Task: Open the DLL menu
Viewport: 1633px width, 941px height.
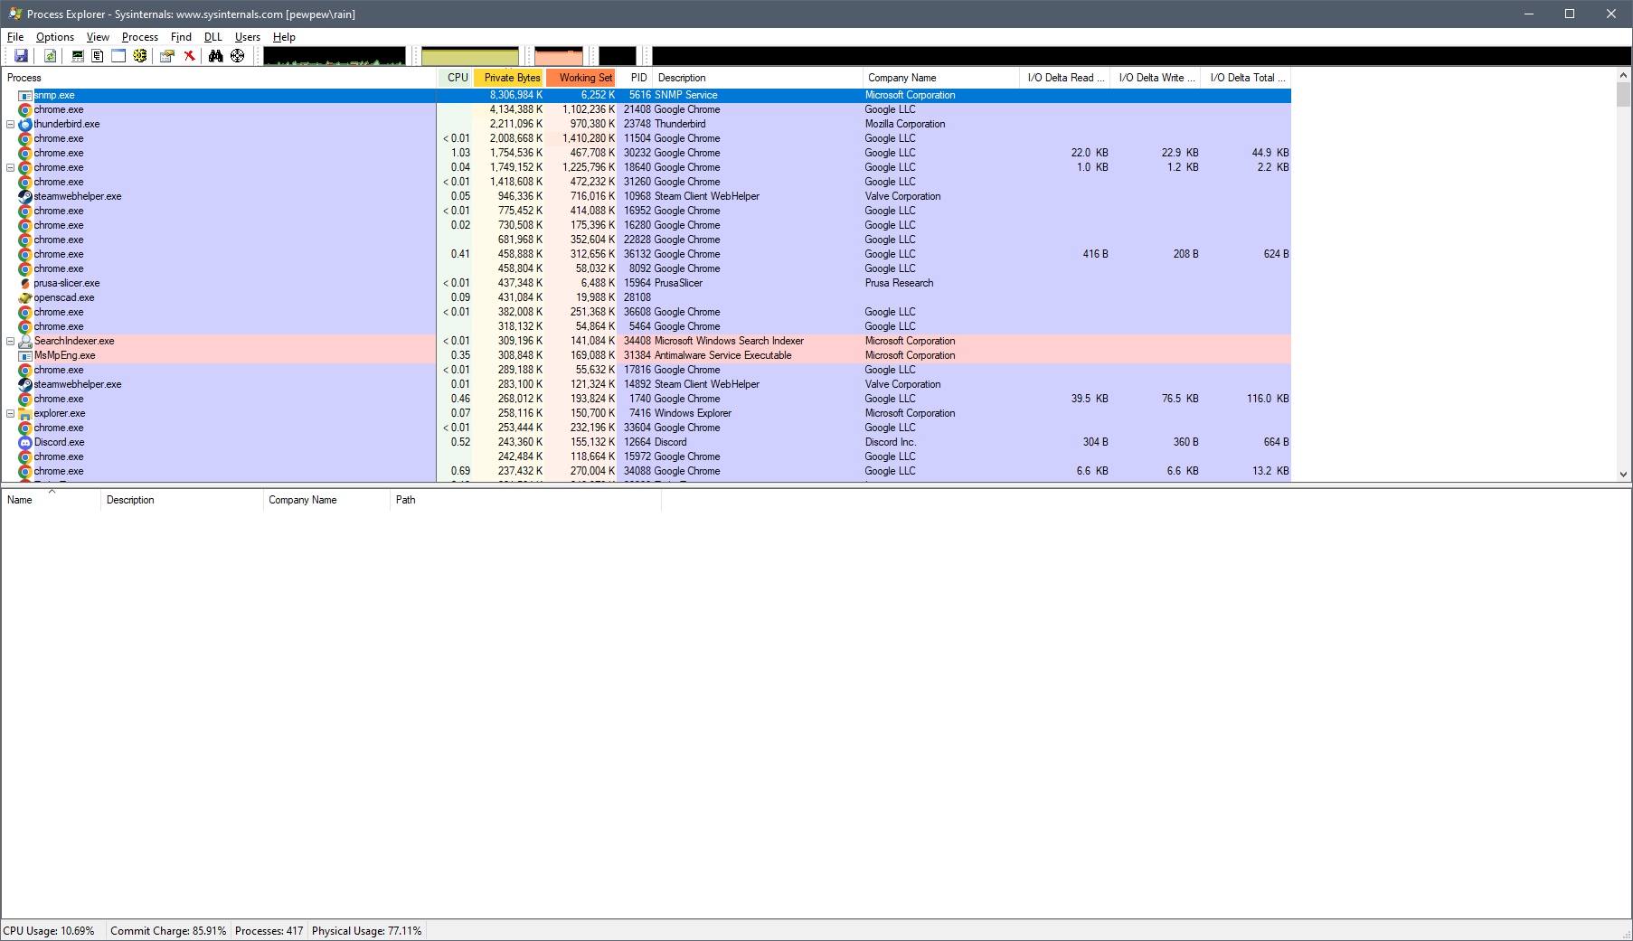Action: pyautogui.click(x=212, y=37)
